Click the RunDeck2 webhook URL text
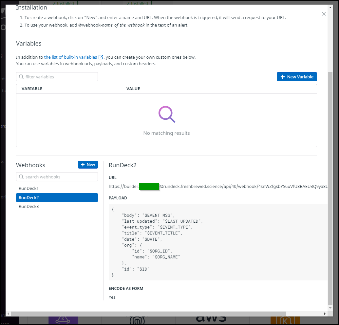Viewport: 339px width, 325px height. [x=218, y=186]
